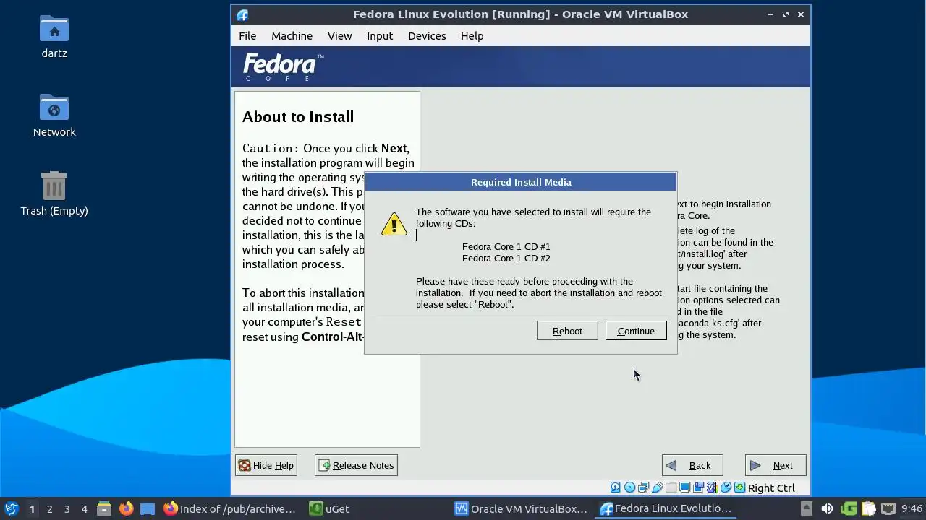Switch to virtual desktop 4

point(84,508)
